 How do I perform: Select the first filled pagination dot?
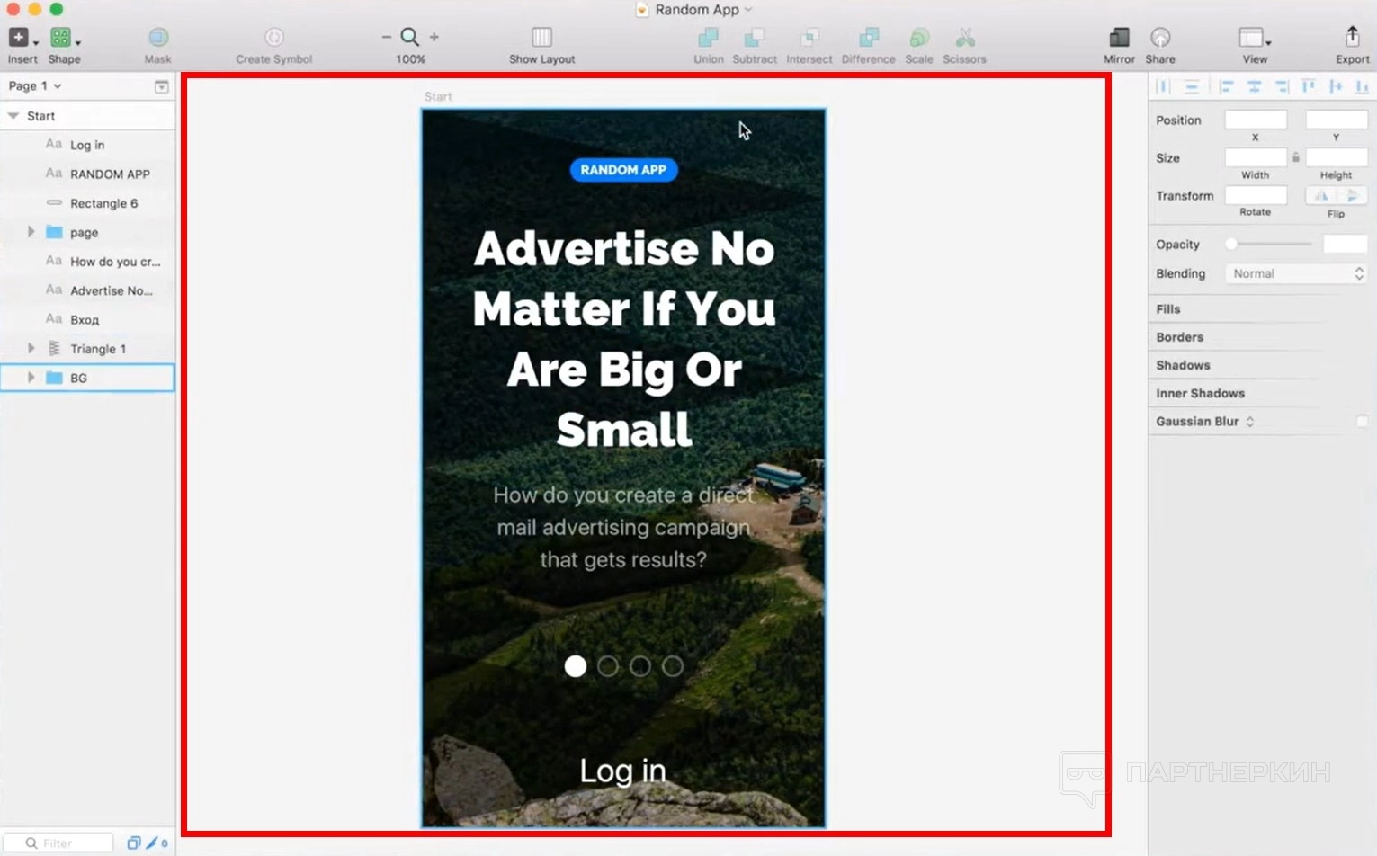click(576, 666)
